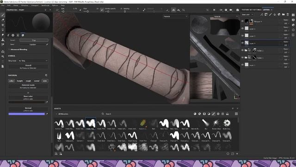
Task: Toggle the rough material channel
Action: 28,81
